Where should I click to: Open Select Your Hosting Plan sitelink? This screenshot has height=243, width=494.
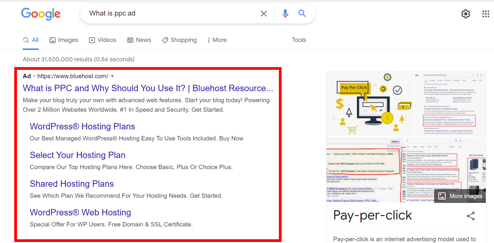coord(78,155)
